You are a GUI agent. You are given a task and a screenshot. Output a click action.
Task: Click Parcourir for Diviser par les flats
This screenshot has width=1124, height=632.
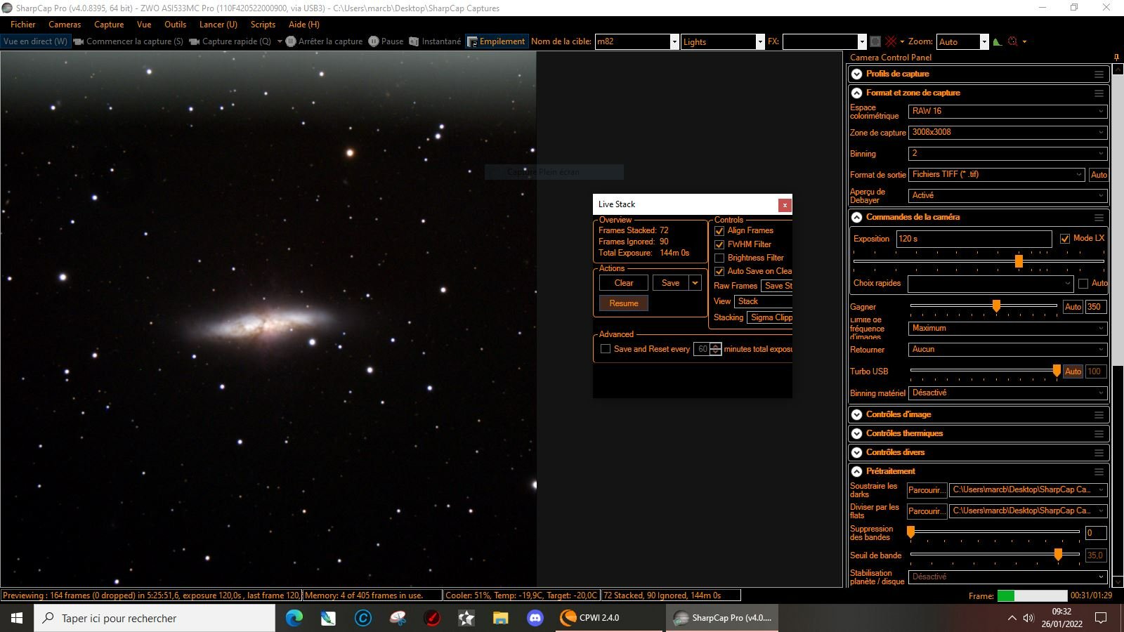click(x=927, y=511)
